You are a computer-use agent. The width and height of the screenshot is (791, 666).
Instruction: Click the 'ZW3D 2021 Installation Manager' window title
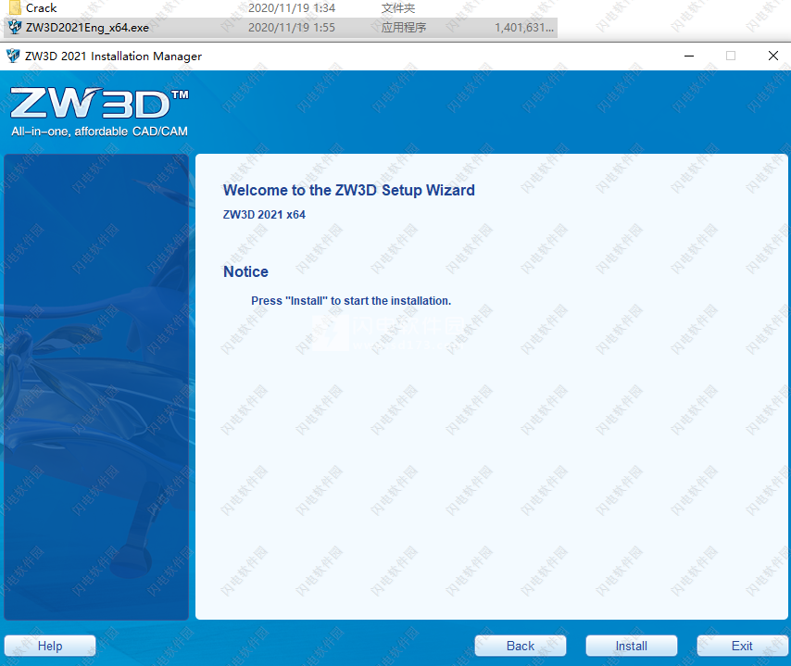(x=114, y=56)
